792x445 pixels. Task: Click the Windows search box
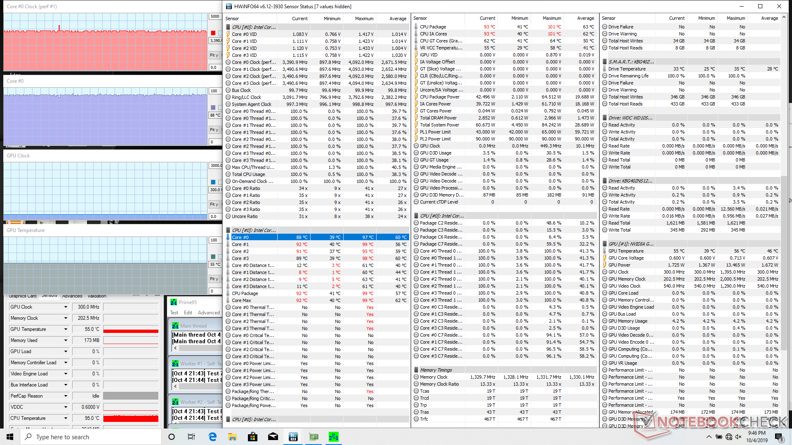coord(91,437)
